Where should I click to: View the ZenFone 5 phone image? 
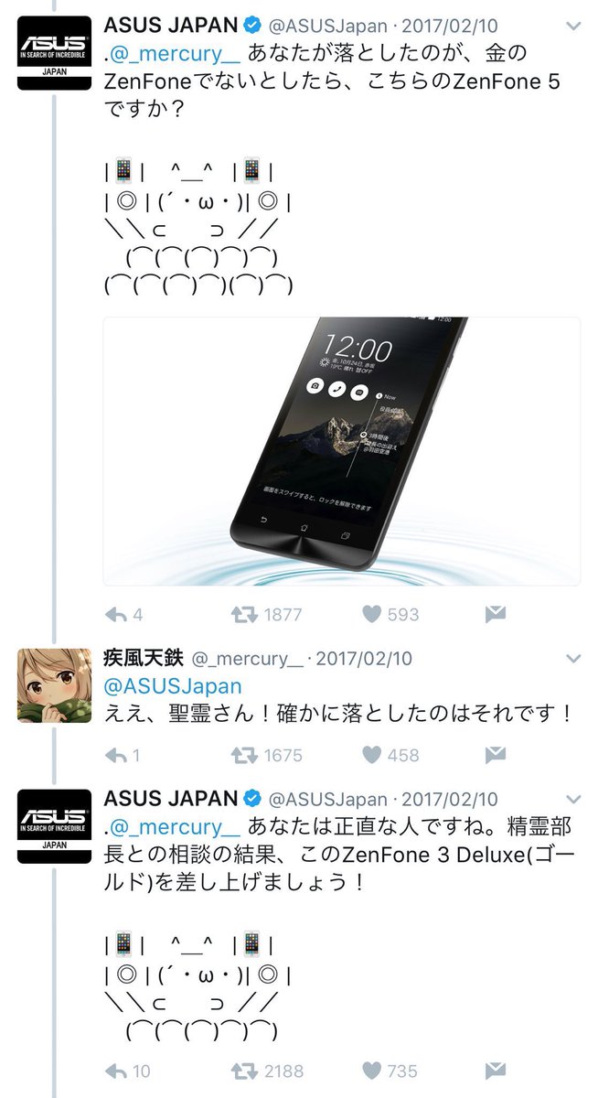click(x=342, y=451)
